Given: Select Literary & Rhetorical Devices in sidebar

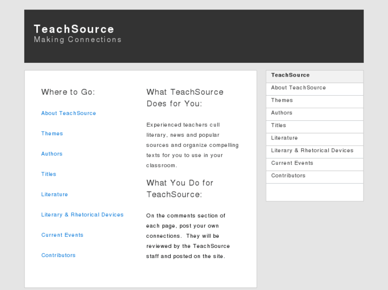Looking at the screenshot, I should point(315,152).
